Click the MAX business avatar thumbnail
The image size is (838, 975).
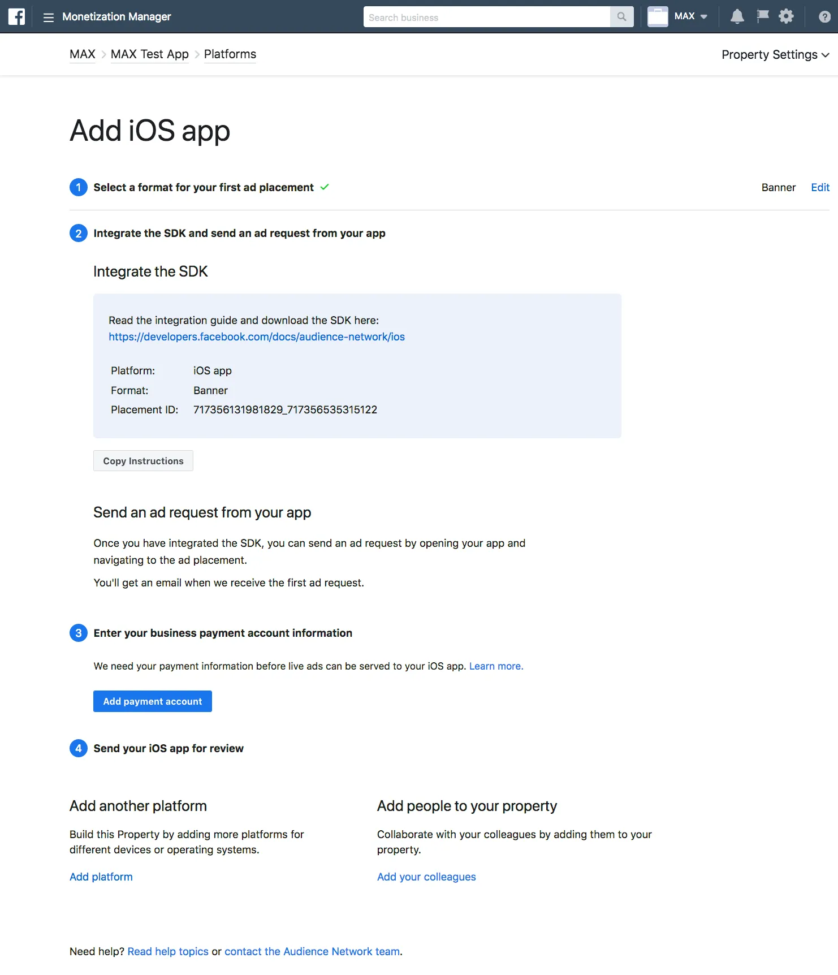658,16
